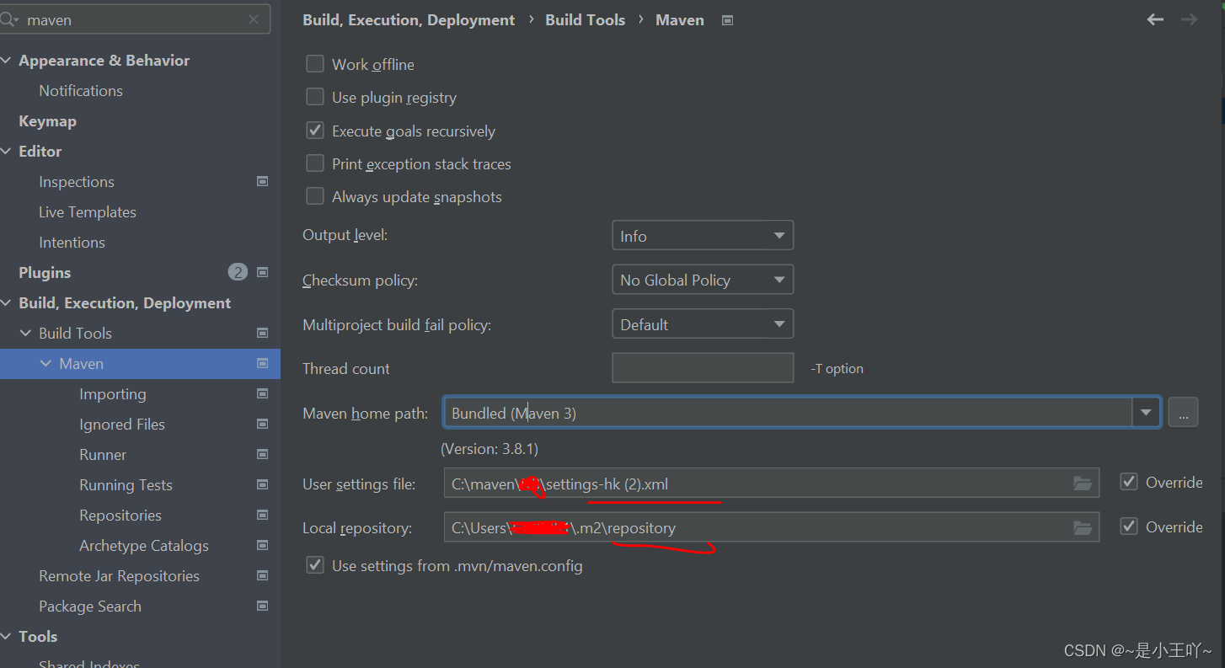This screenshot has height=668, width=1225.
Task: Go back using the left arrow
Action: pyautogui.click(x=1155, y=19)
